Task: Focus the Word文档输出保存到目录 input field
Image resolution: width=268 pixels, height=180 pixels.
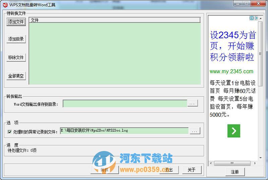Action: tap(125, 103)
